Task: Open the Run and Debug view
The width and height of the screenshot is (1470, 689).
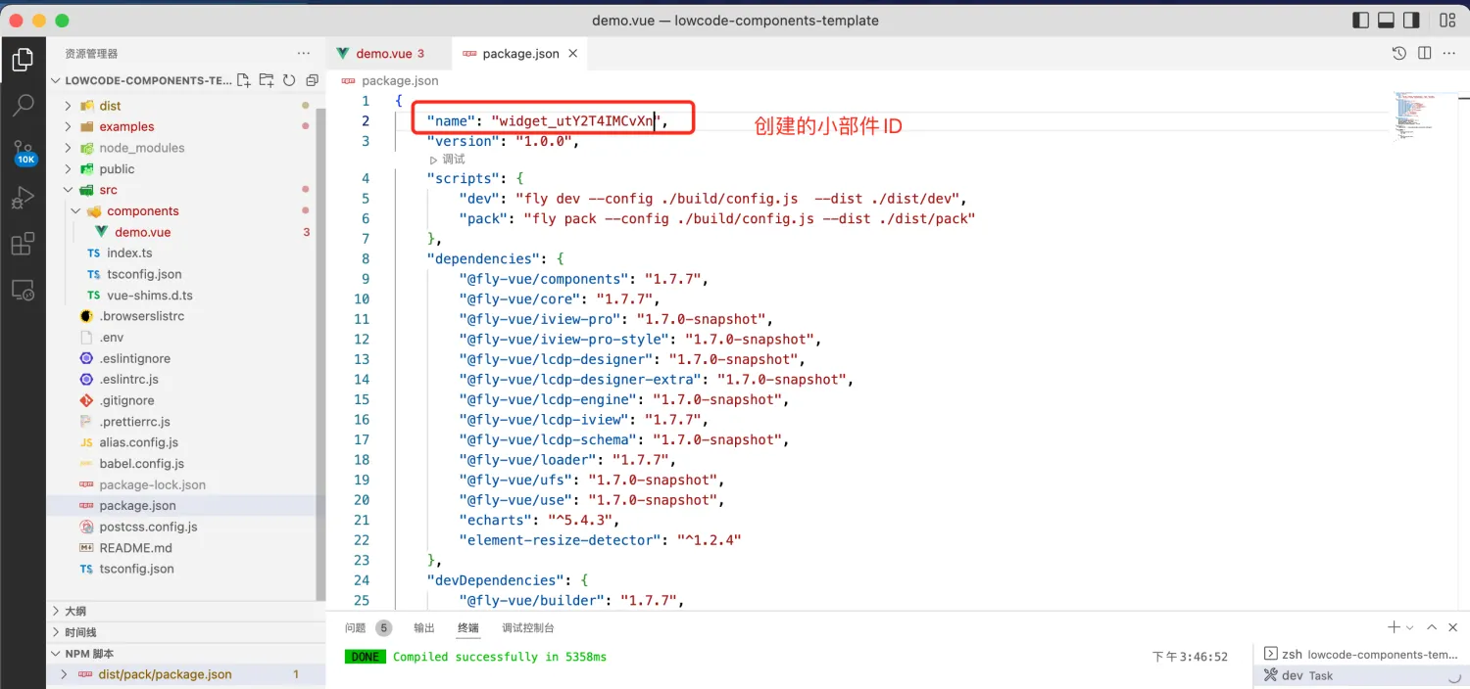Action: (x=23, y=198)
